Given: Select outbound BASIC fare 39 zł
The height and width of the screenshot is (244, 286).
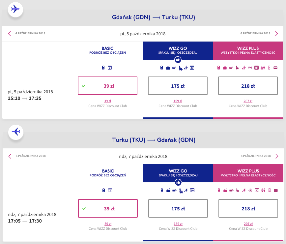Looking at the screenshot, I should pos(107,86).
